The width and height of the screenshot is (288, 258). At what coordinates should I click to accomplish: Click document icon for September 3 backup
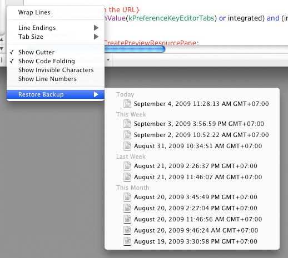[x=127, y=124]
